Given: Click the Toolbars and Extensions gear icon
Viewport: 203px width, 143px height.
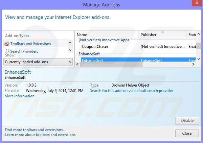Looking at the screenshot, I should (7, 44).
